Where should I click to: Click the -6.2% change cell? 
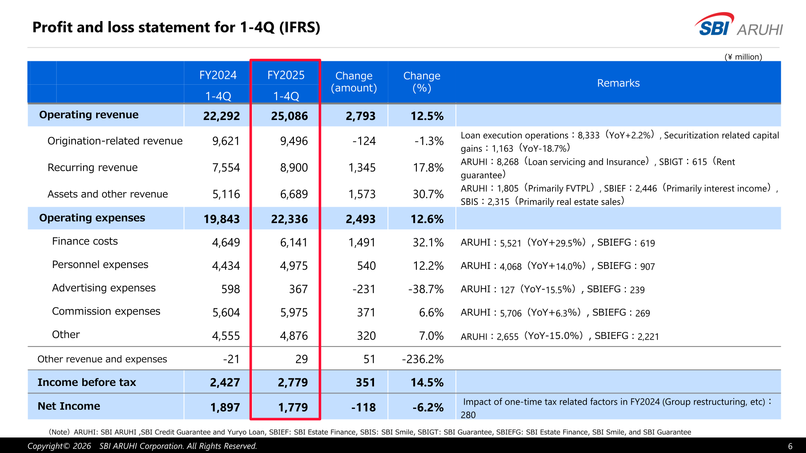click(428, 407)
